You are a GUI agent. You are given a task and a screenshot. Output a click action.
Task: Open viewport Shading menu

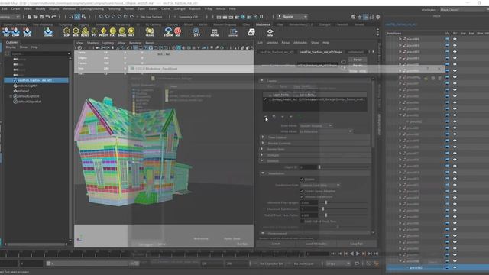(92, 43)
